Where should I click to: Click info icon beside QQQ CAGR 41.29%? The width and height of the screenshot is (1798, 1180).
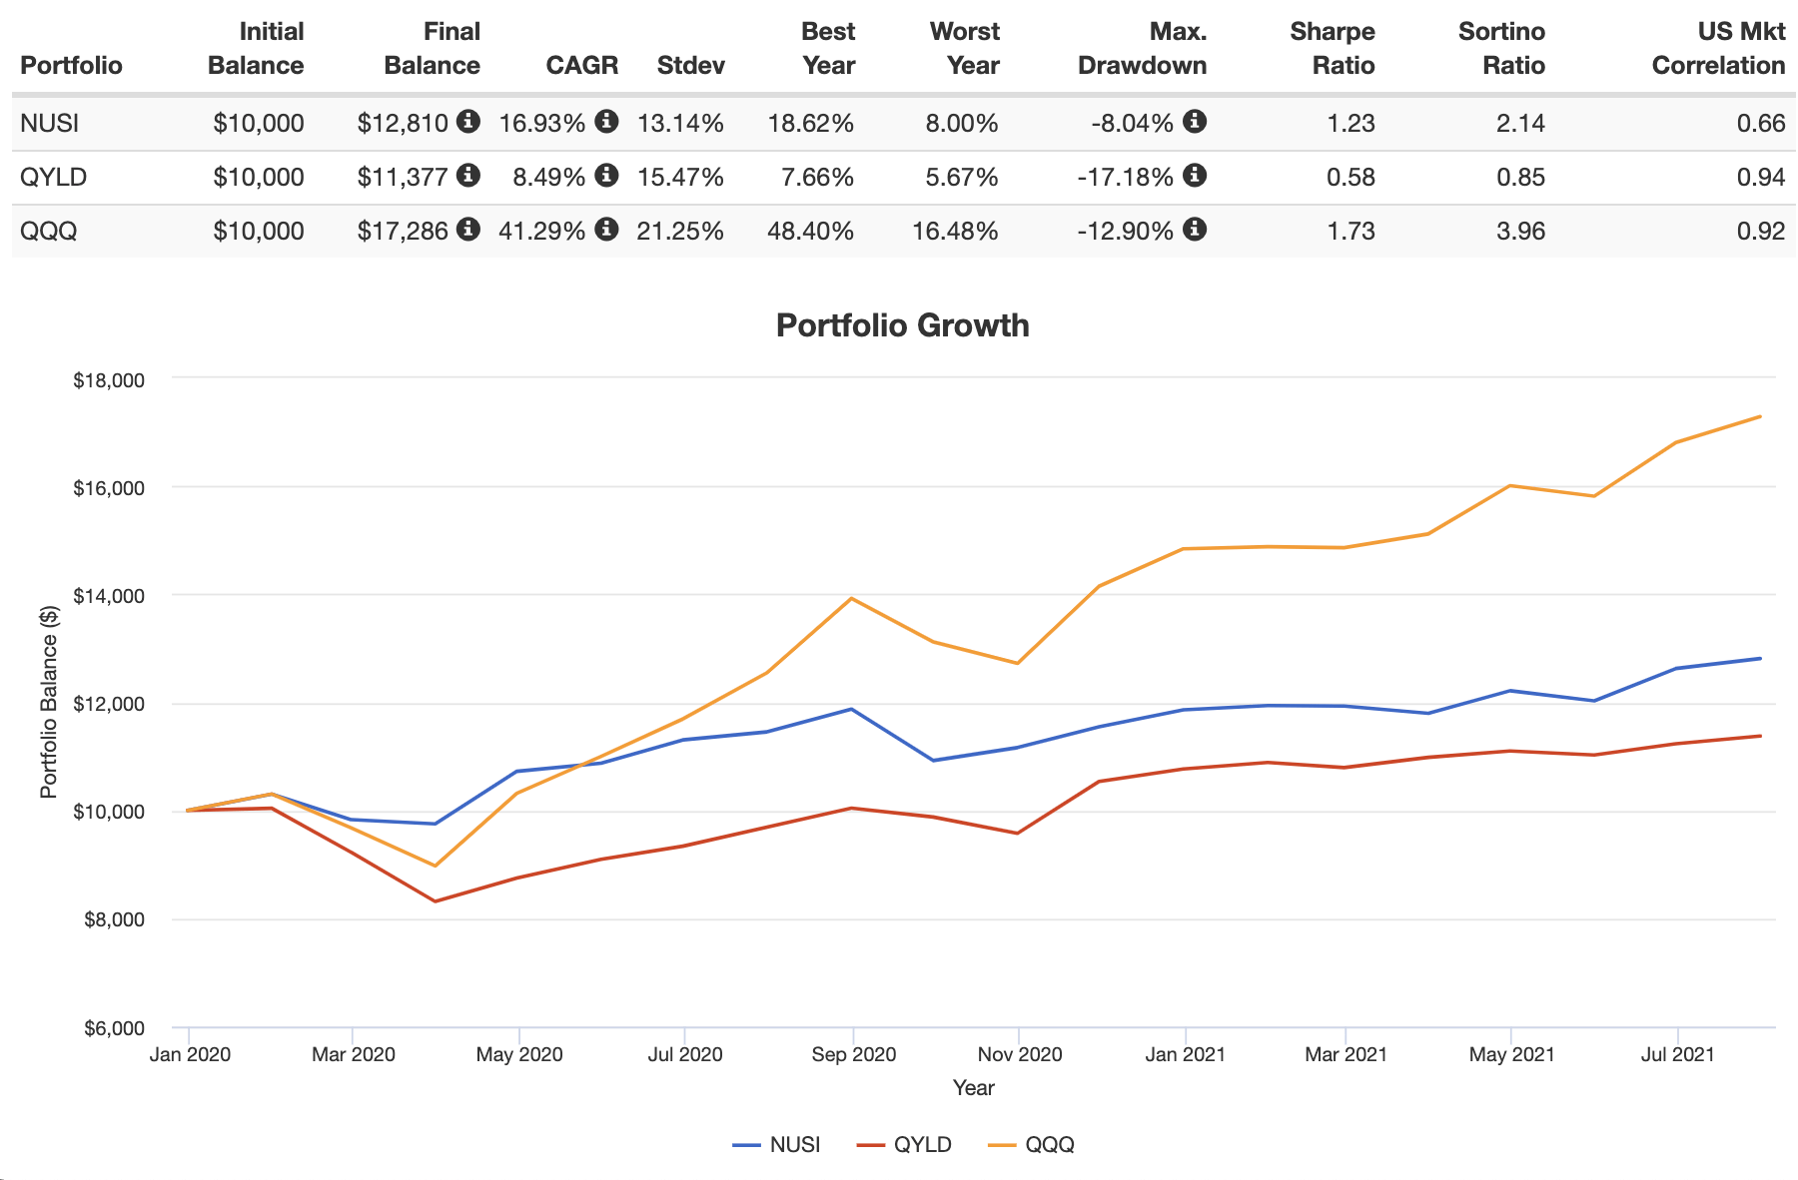(606, 230)
